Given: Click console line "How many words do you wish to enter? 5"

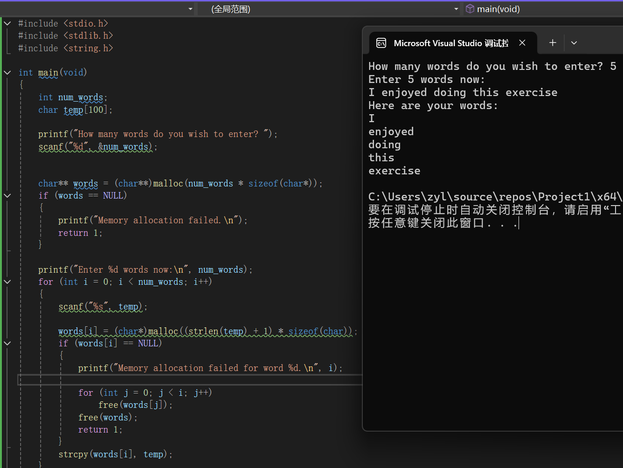Looking at the screenshot, I should 492,67.
